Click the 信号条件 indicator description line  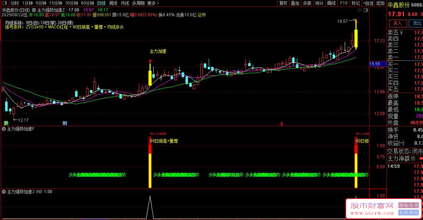[x=64, y=27]
